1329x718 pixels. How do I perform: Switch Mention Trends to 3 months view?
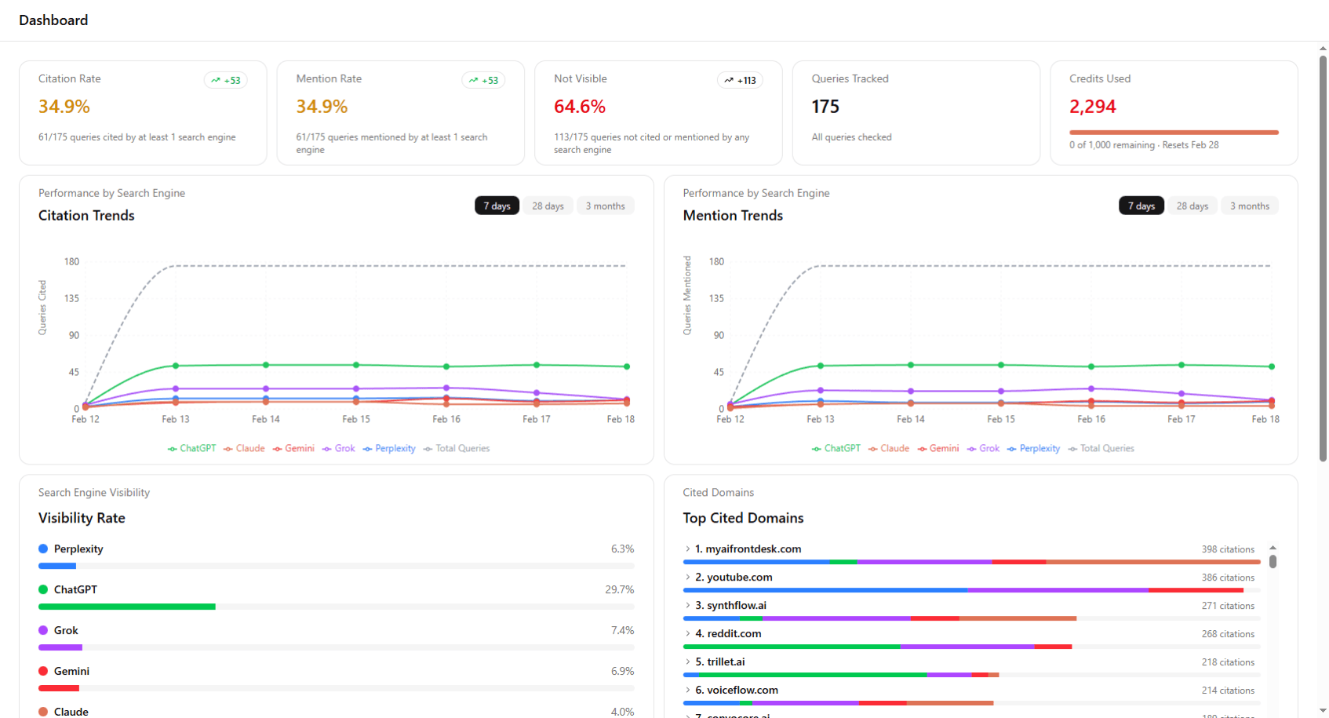point(1249,205)
